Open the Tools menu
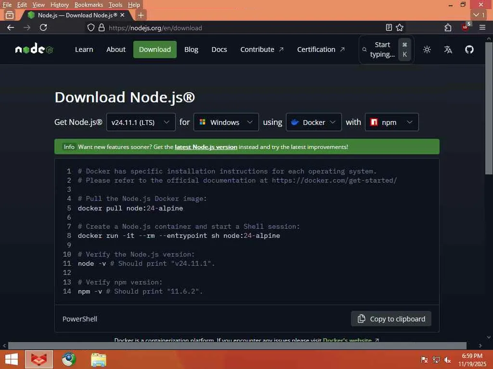The image size is (493, 369). (x=115, y=5)
